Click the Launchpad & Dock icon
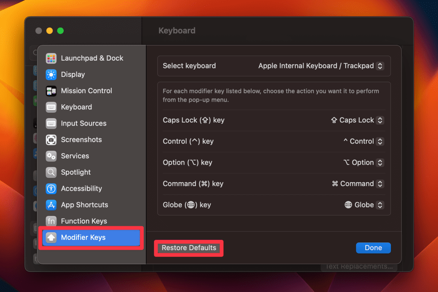Viewport: 438px width, 292px height. (x=51, y=58)
